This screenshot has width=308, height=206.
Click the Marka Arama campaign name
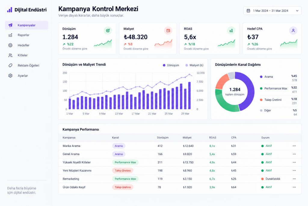click(72, 146)
